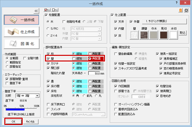Switch to the 仕上作成 mode
Image resolution: width=192 pixels, height=127 pixels.
21,32
